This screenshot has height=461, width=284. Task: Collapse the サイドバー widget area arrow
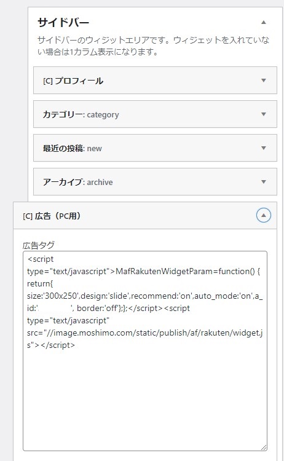[264, 22]
